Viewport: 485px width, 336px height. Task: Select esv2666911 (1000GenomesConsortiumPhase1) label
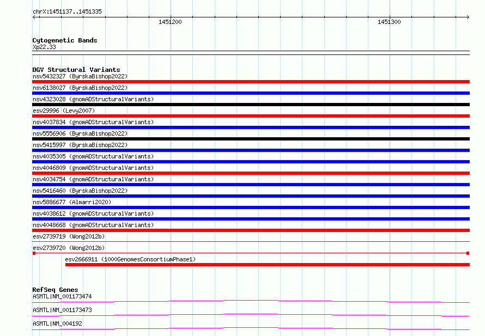point(131,259)
